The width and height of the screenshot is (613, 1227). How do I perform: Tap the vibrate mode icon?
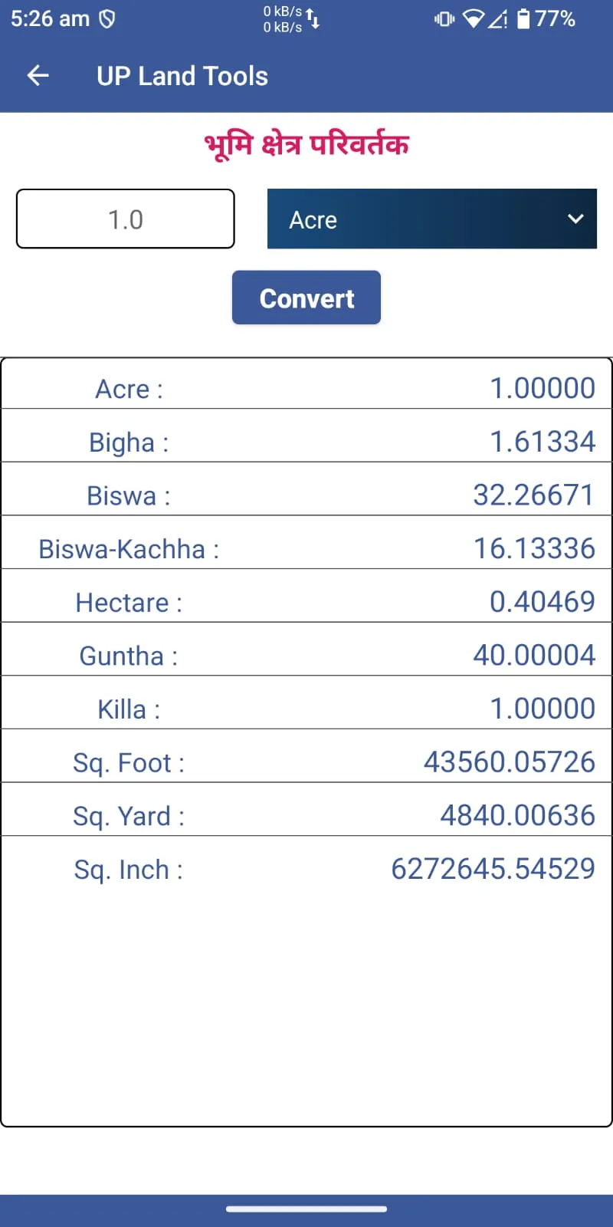pyautogui.click(x=444, y=18)
